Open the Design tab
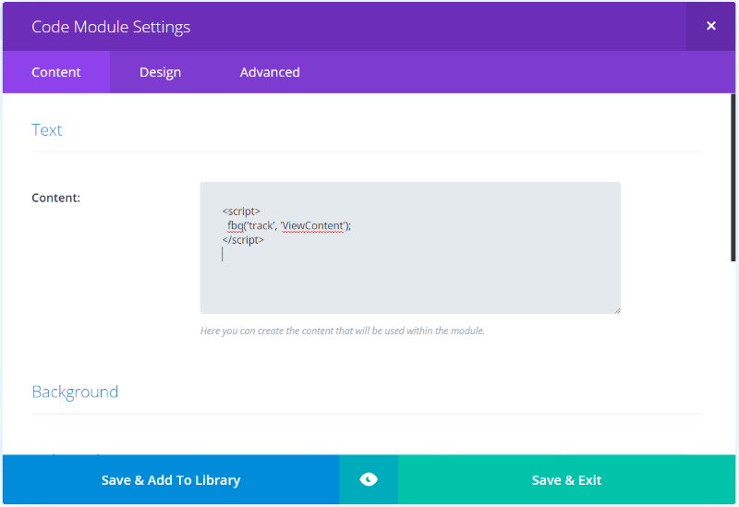 pos(160,72)
